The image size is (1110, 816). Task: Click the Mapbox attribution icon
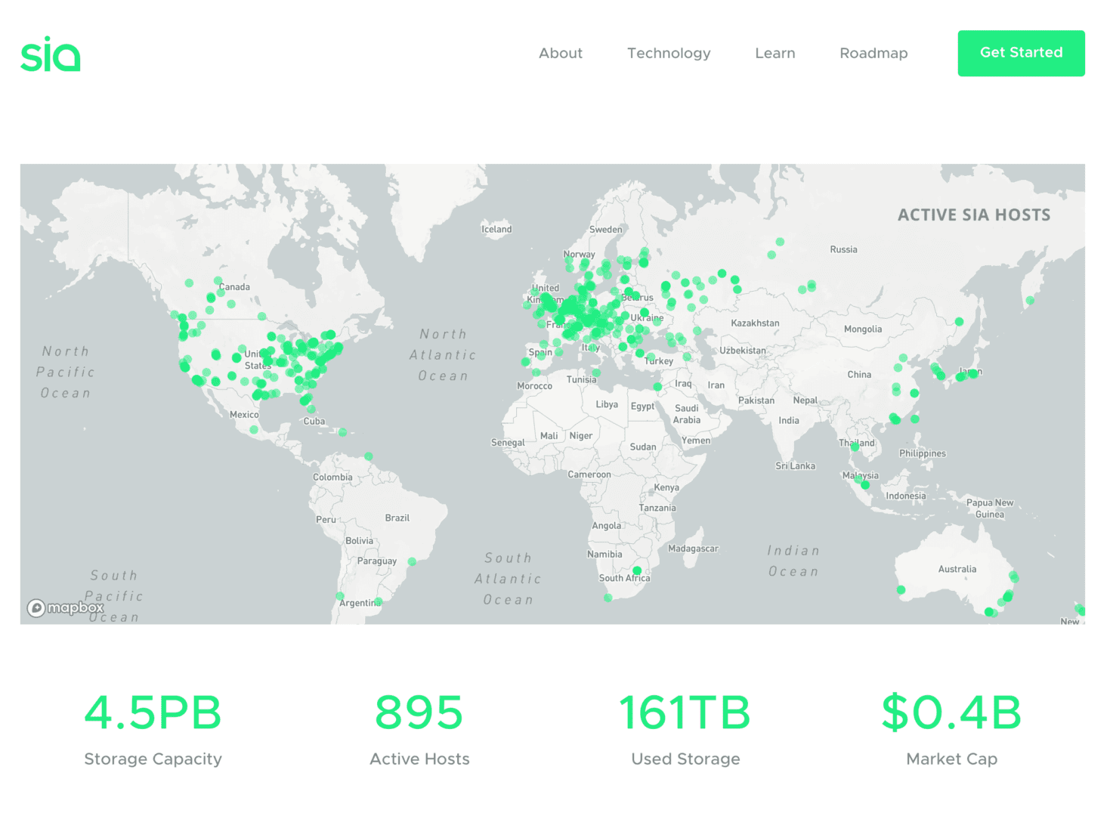[36, 608]
